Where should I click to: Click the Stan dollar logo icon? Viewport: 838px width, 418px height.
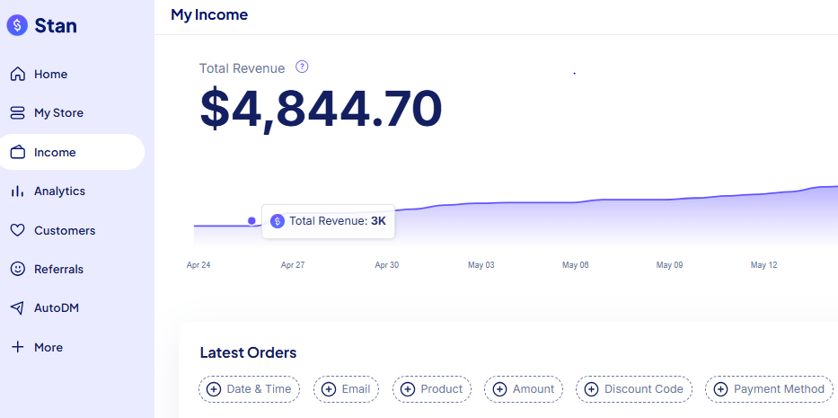pos(17,25)
